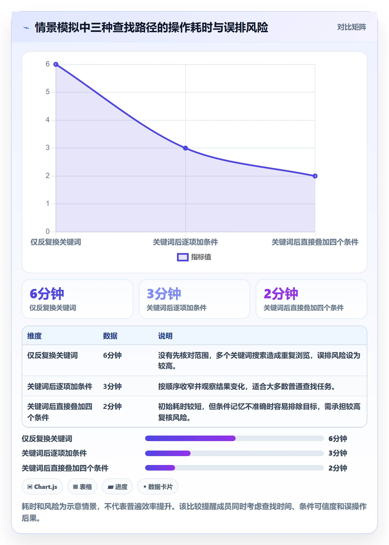389x545 pixels.
Task: Select the chart data point at value 3
Action: coord(186,148)
